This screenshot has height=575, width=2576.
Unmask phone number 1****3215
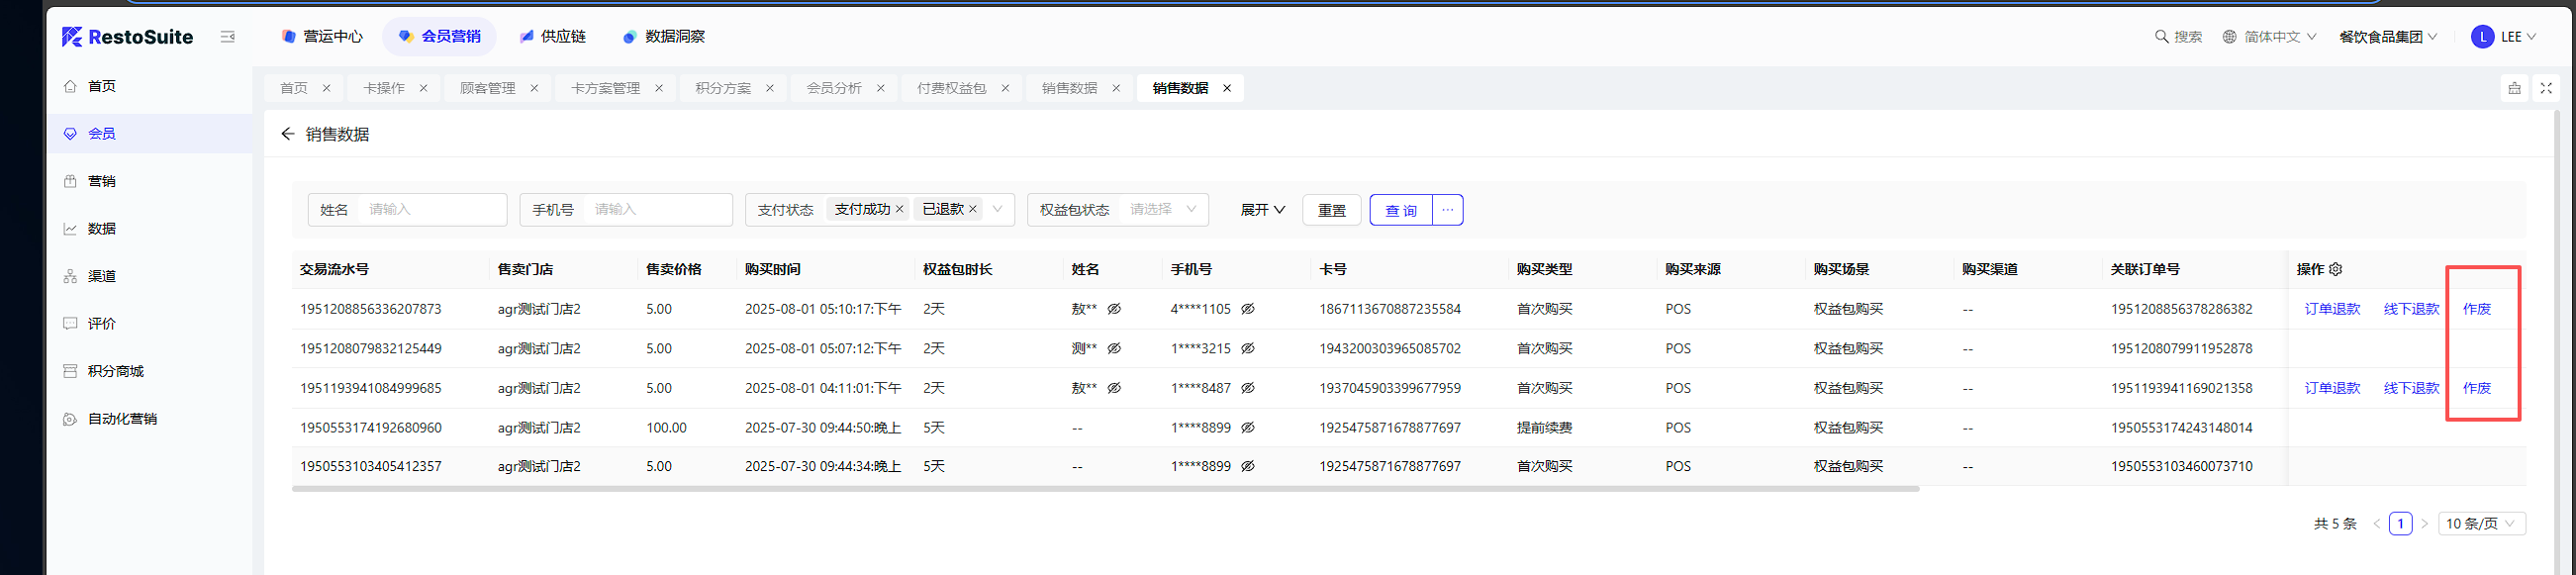(x=1248, y=349)
